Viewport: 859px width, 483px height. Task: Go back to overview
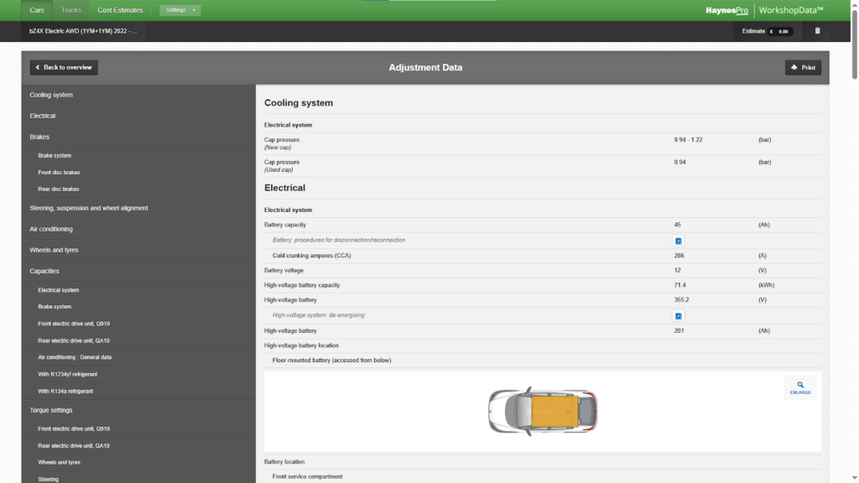pyautogui.click(x=64, y=67)
